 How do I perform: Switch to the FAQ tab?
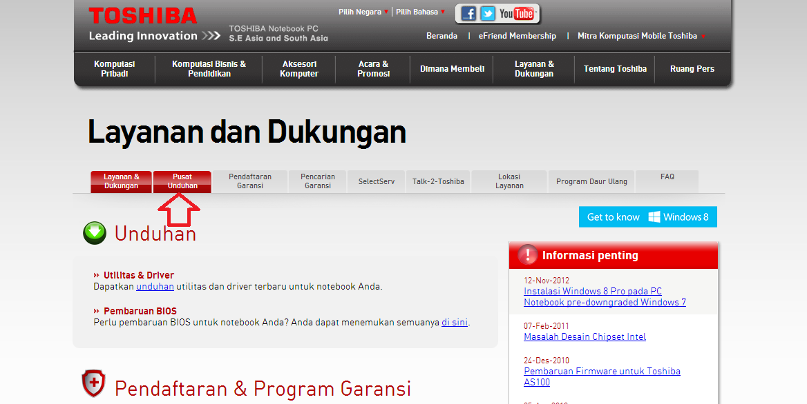(667, 181)
